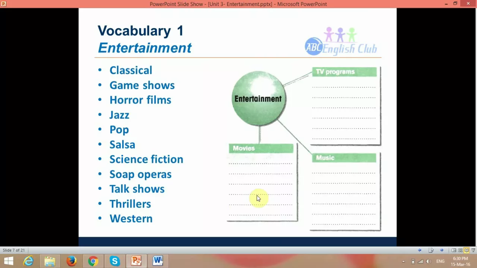The height and width of the screenshot is (268, 477).
Task: Show hidden system tray icons
Action: coord(403,261)
